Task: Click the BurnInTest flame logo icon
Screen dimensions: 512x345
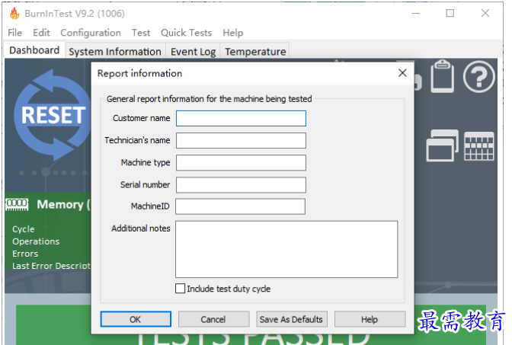Action: tap(14, 14)
